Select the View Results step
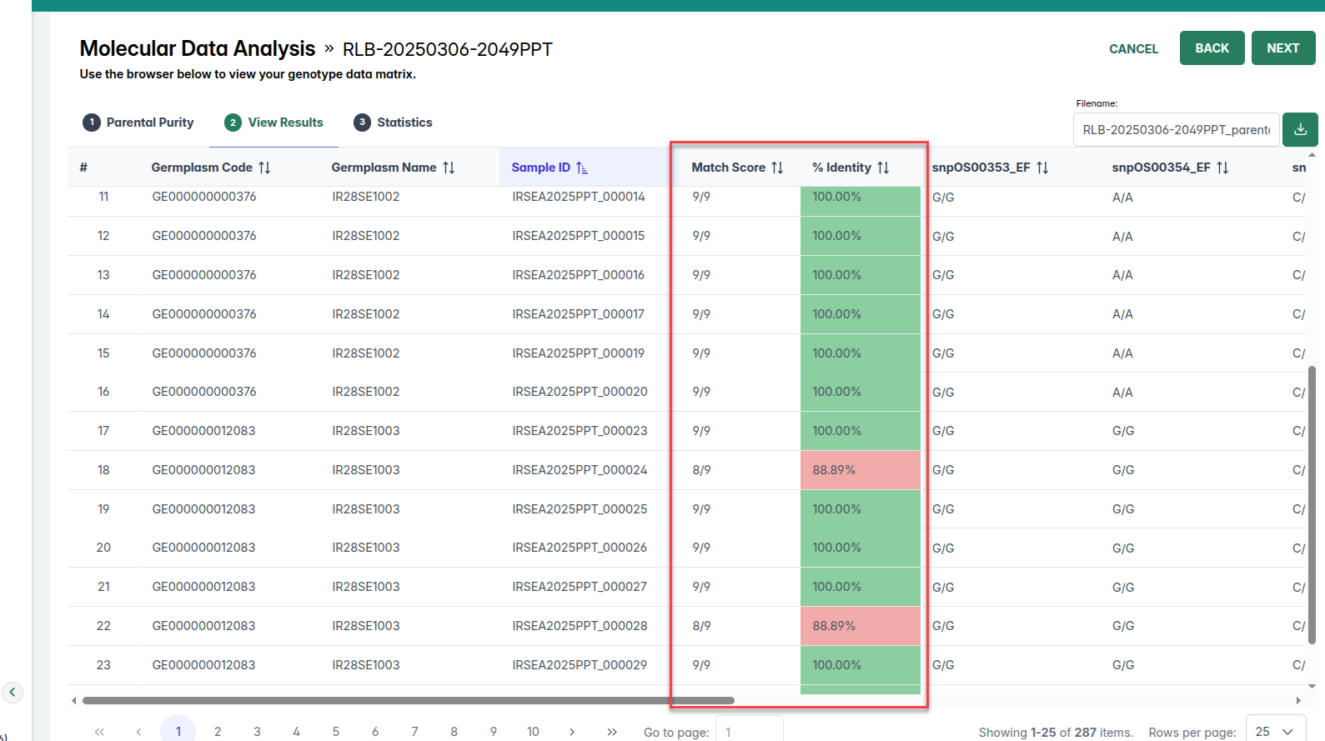This screenshot has height=741, width=1325. (274, 123)
